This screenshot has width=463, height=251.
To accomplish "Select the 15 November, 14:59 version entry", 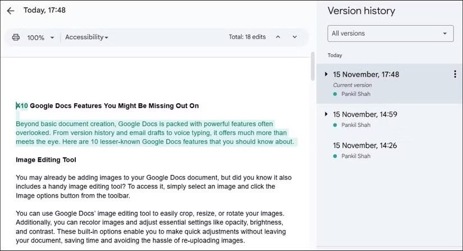I will pos(389,119).
